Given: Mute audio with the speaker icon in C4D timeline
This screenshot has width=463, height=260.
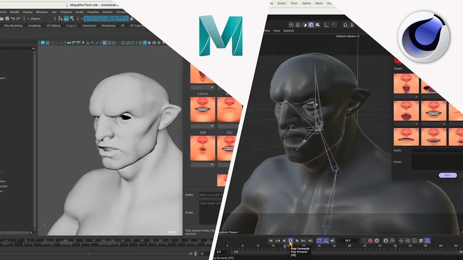Looking at the screenshot, I should pos(332,241).
